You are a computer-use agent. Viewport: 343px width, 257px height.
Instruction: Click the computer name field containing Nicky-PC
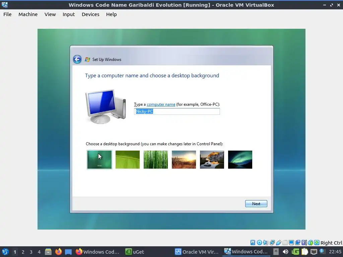tap(177, 111)
